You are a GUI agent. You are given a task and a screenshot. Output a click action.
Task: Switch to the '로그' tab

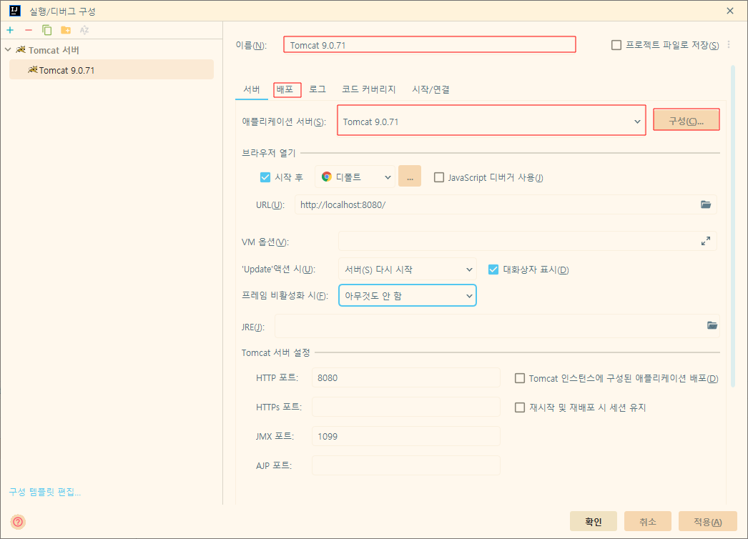318,89
